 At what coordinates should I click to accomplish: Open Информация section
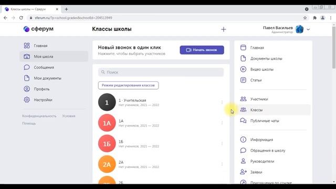pos(257,140)
